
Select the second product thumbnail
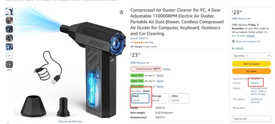coord(9,21)
